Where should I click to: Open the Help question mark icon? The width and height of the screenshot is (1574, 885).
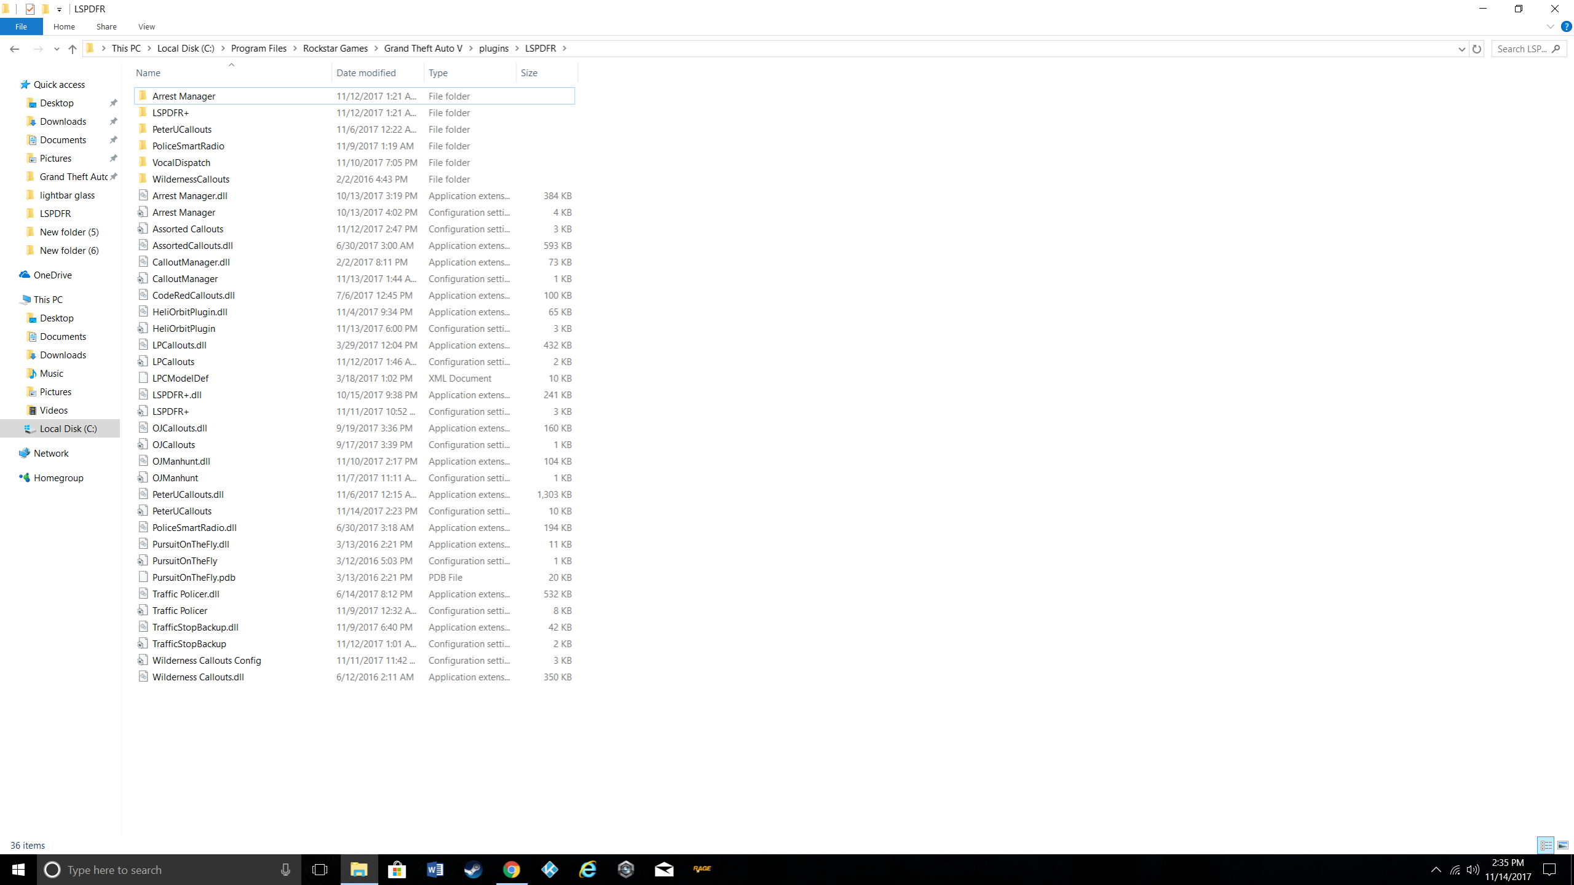point(1566,26)
